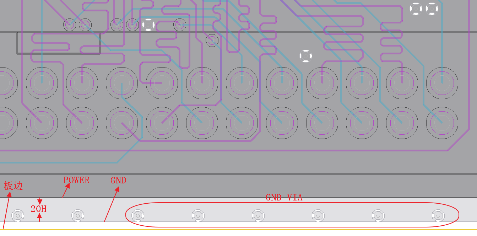Click the red "板边" board edge label
This screenshot has width=477, height=236.
coord(13,186)
